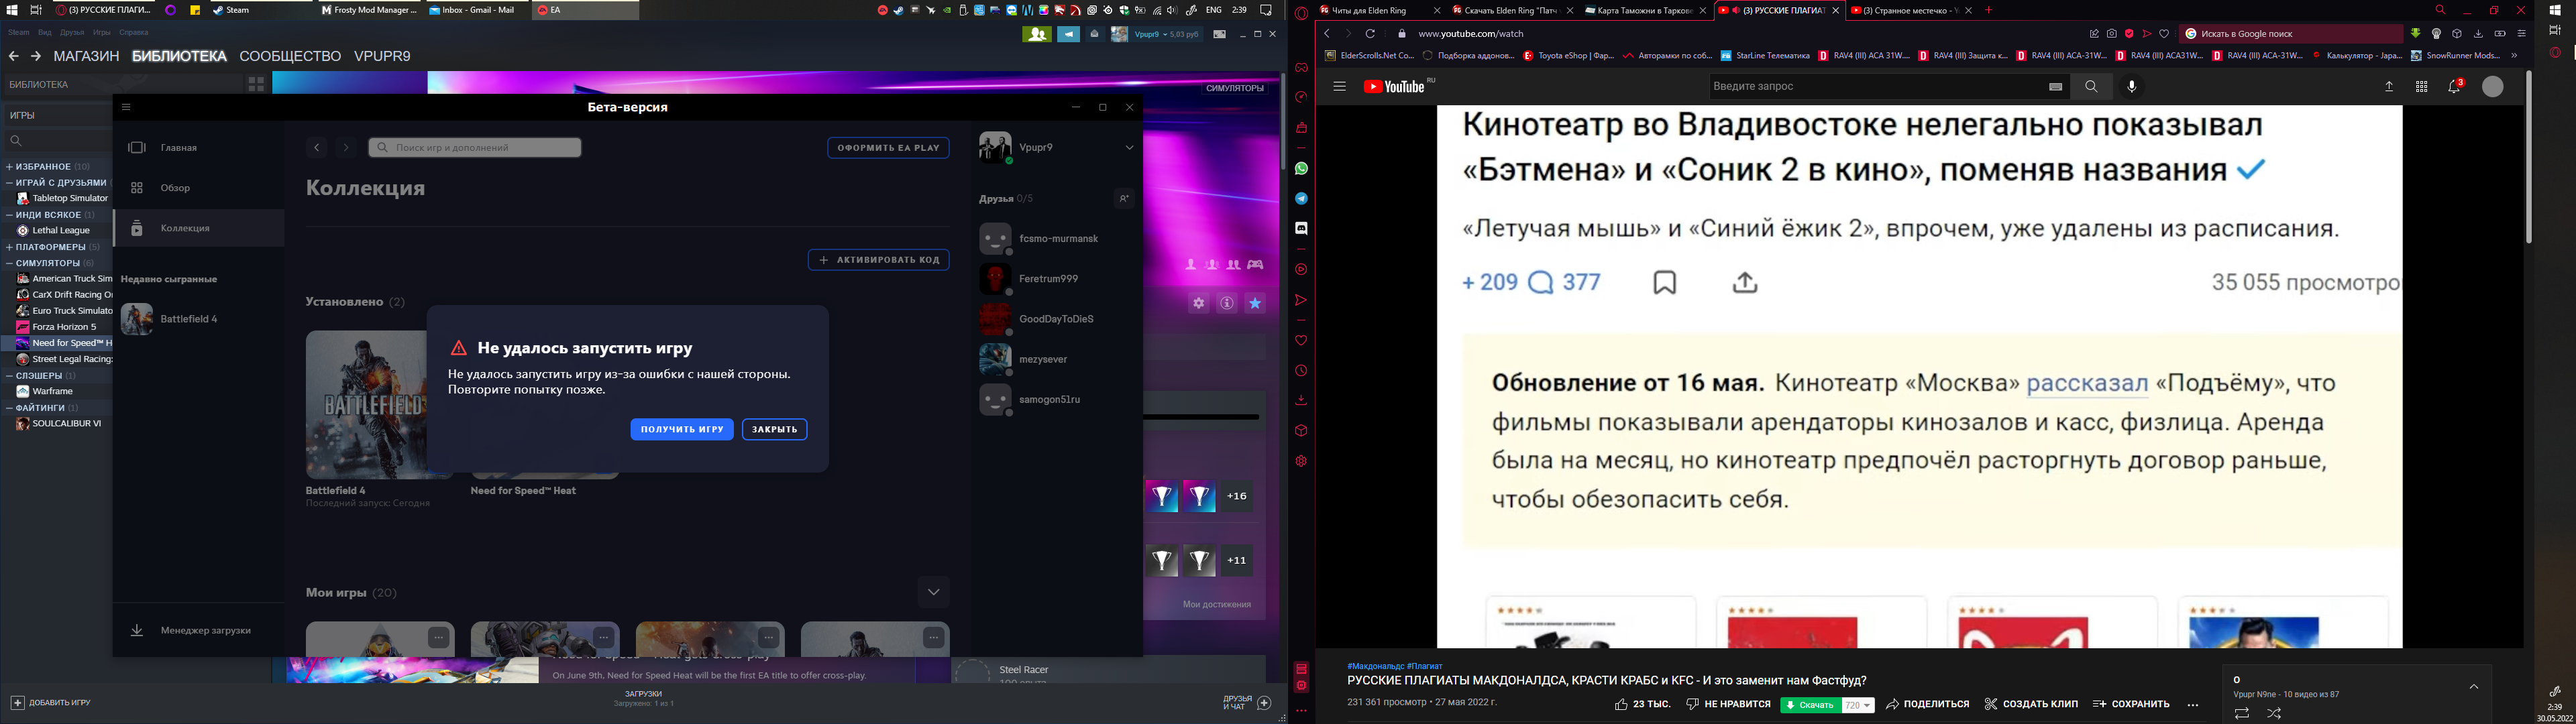Open the Друзья menu in Steam

[x=72, y=33]
